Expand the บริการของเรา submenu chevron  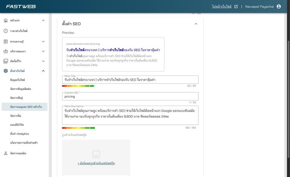coord(43,51)
